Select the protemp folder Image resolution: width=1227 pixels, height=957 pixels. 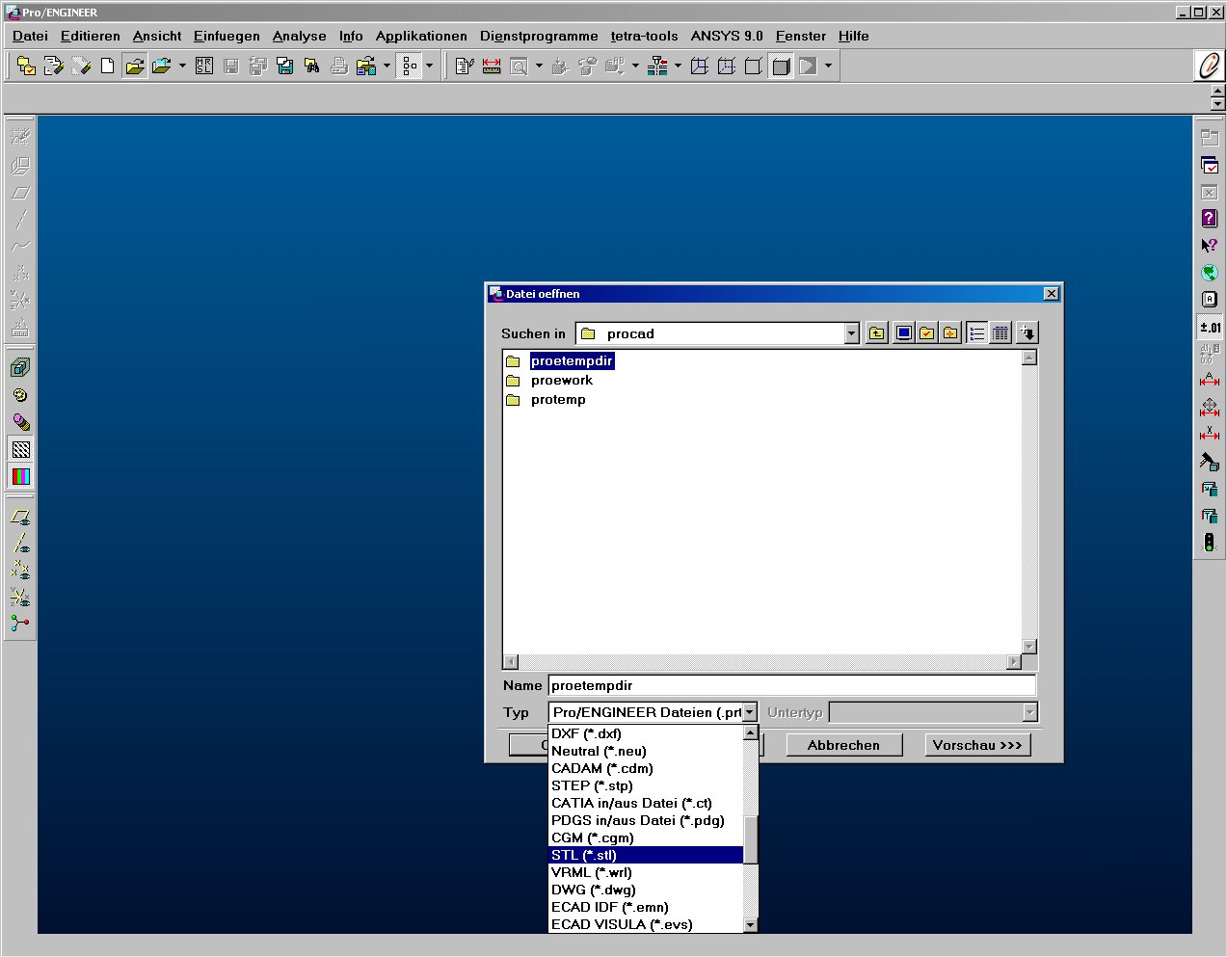558,399
